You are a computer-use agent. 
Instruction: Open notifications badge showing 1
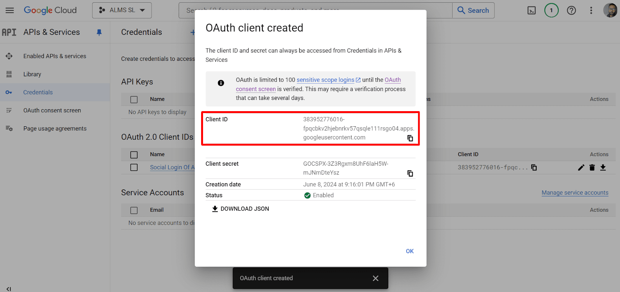pos(551,10)
